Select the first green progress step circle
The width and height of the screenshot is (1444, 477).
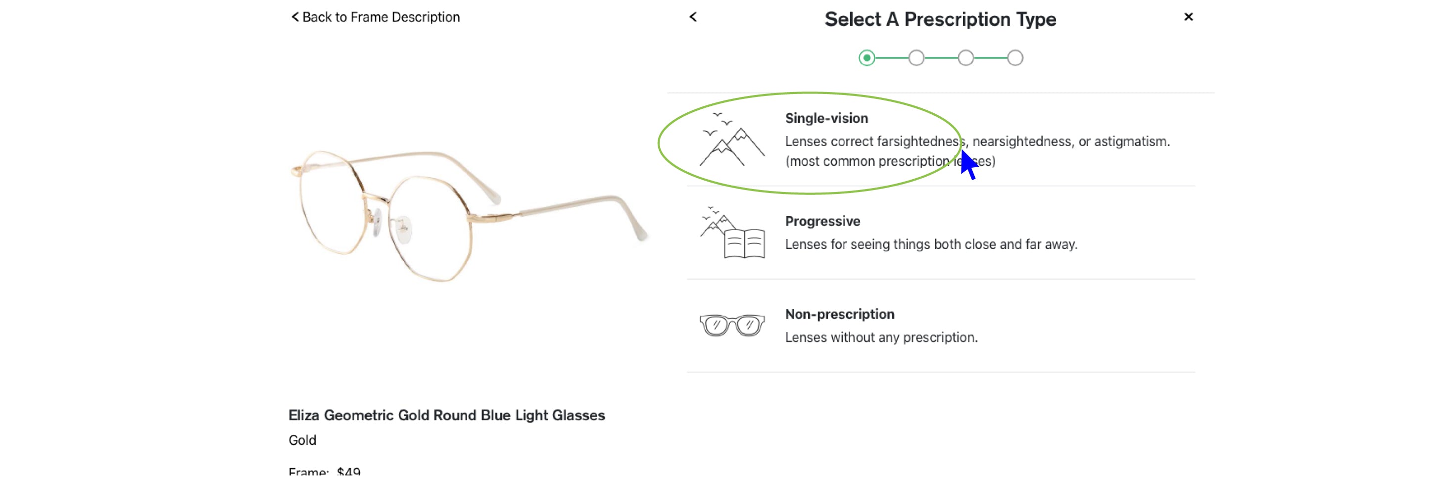click(866, 58)
